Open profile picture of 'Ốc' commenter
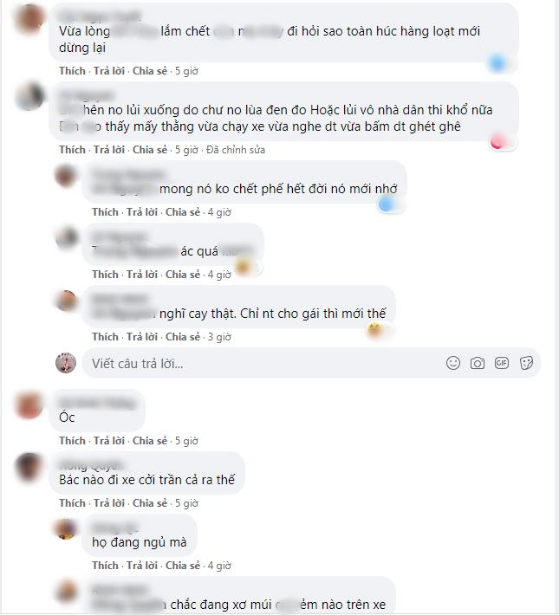 [x=29, y=405]
